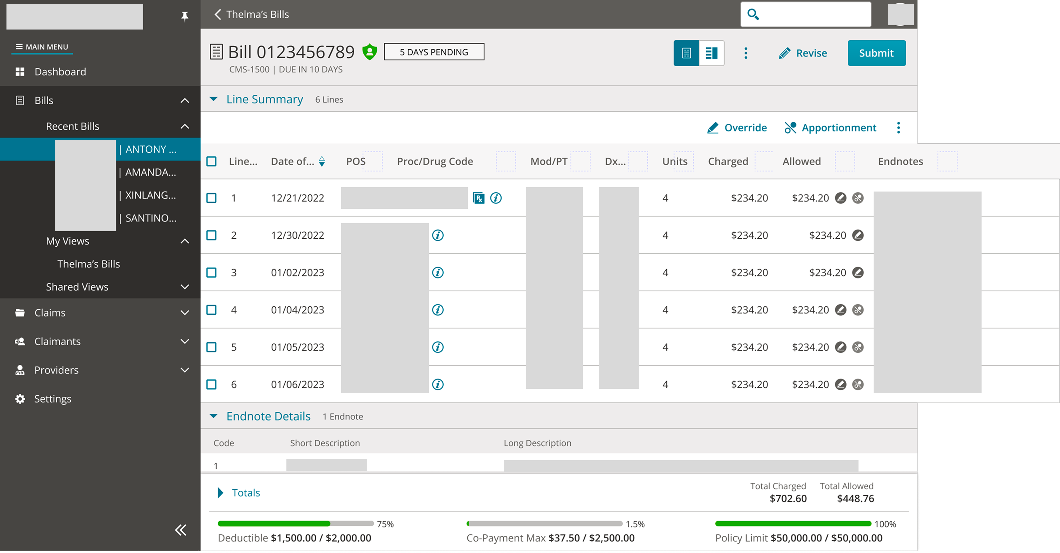The width and height of the screenshot is (1060, 553).
Task: Expand the Totals section
Action: [x=221, y=493]
